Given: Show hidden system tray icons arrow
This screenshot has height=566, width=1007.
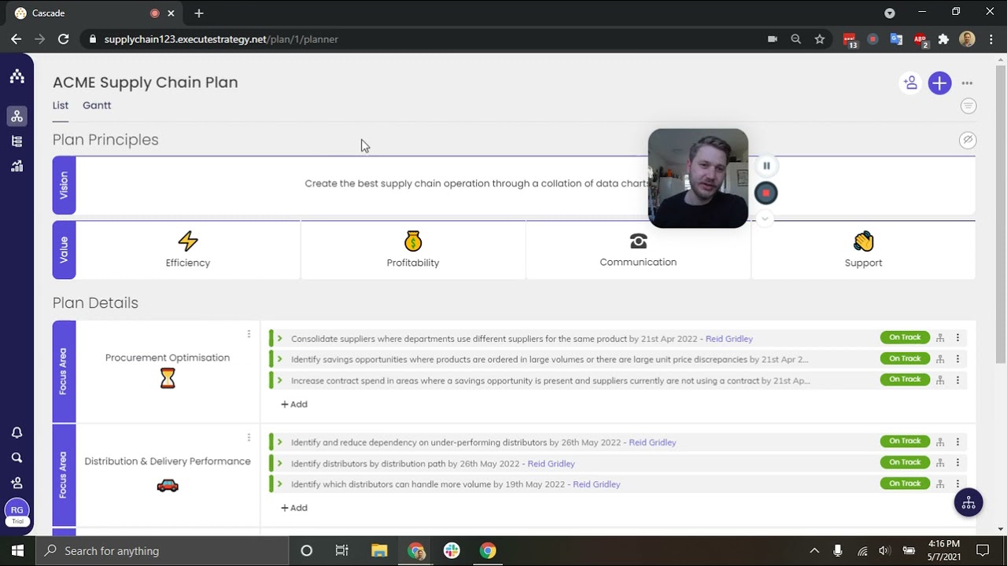Looking at the screenshot, I should 814,551.
